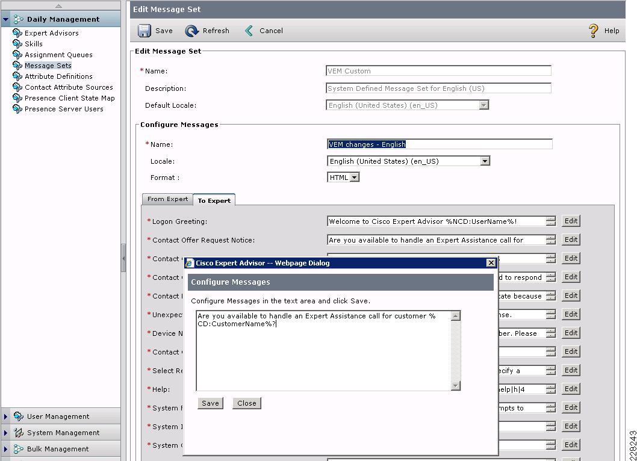The image size is (637, 461).
Task: Click the Skills tree icon
Action: [x=17, y=44]
